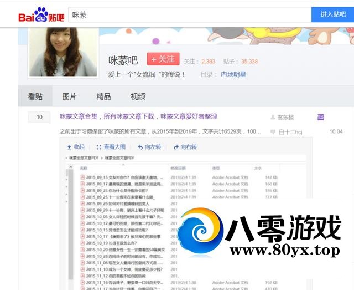Viewport: 354px width, 290px height.
Task: Click PDF icon of the 2015_10_17 file
Action: tap(82, 237)
